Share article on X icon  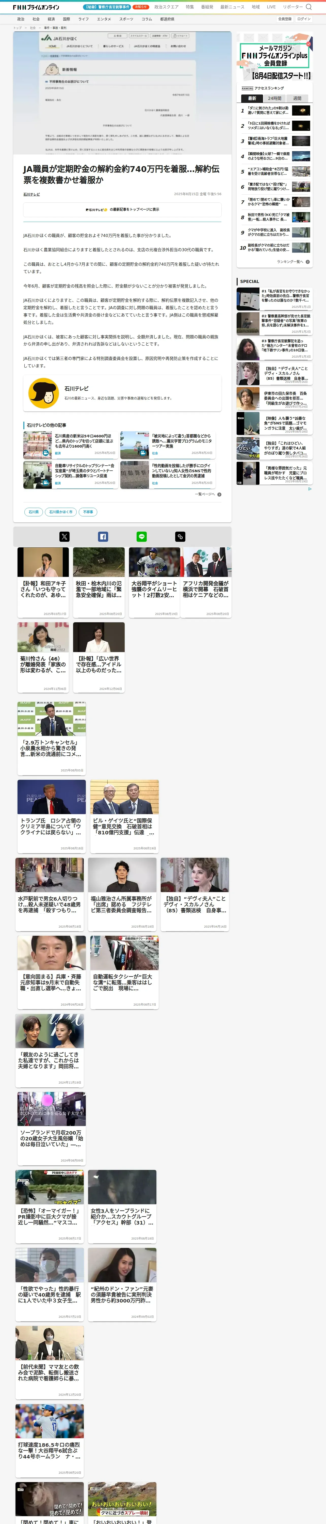click(x=64, y=537)
